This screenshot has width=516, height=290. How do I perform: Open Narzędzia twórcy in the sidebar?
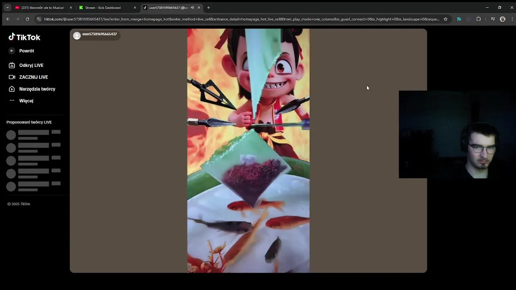[x=37, y=89]
